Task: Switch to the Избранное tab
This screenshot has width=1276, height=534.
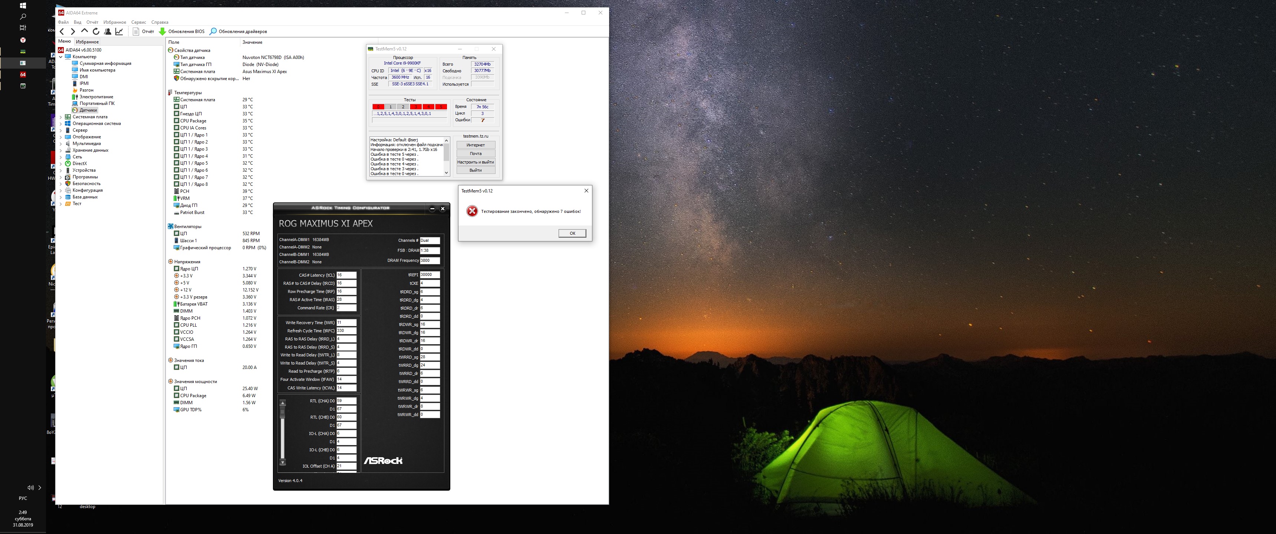Action: tap(87, 42)
